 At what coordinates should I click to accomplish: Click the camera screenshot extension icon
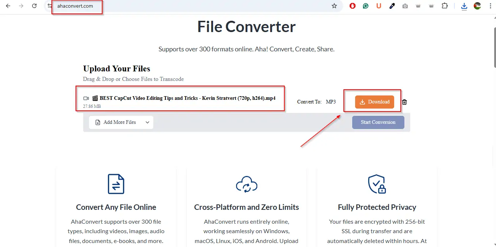click(x=405, y=6)
